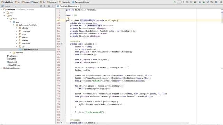Image resolution: width=223 pixels, height=125 pixels.
Task: Expand the .idea folder
Action: click(x=5, y=12)
